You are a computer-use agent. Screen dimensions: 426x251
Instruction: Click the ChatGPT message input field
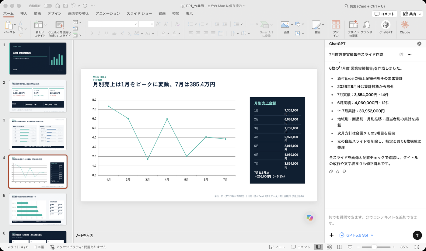click(375, 220)
